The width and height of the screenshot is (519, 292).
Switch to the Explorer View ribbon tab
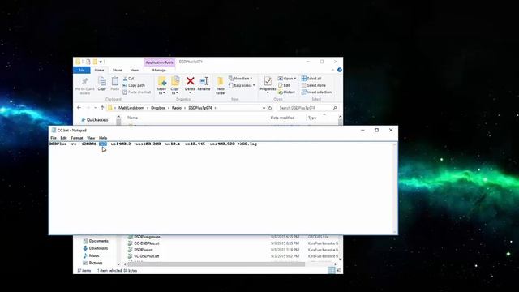(x=135, y=70)
